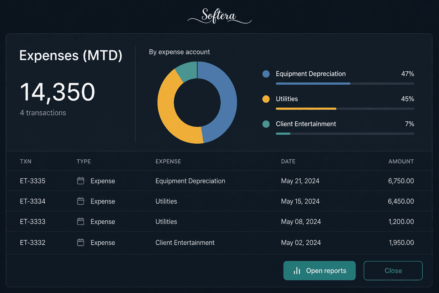Click the 47% legend value

[408, 74]
